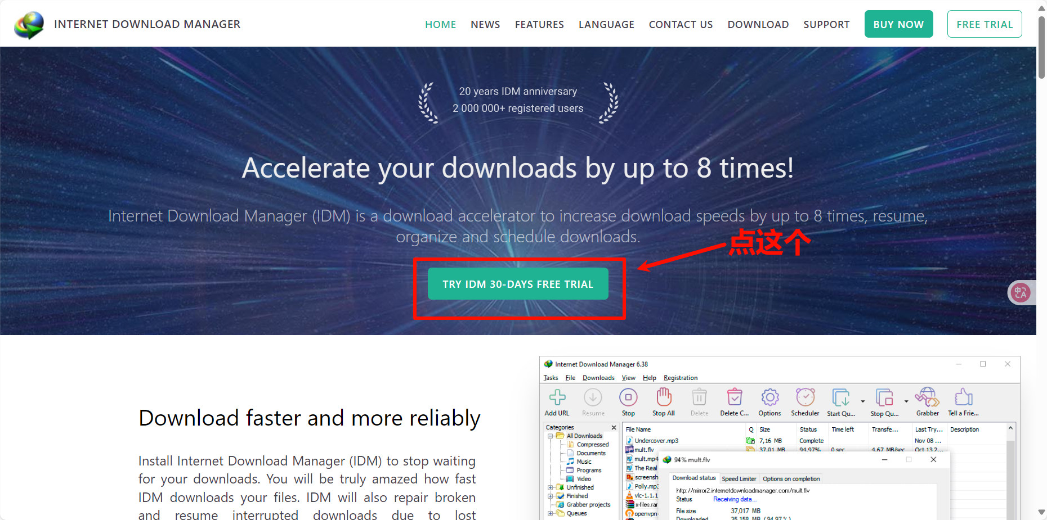Open the FEATURES navigation menu item
Viewport: 1047px width, 520px height.
click(x=539, y=25)
